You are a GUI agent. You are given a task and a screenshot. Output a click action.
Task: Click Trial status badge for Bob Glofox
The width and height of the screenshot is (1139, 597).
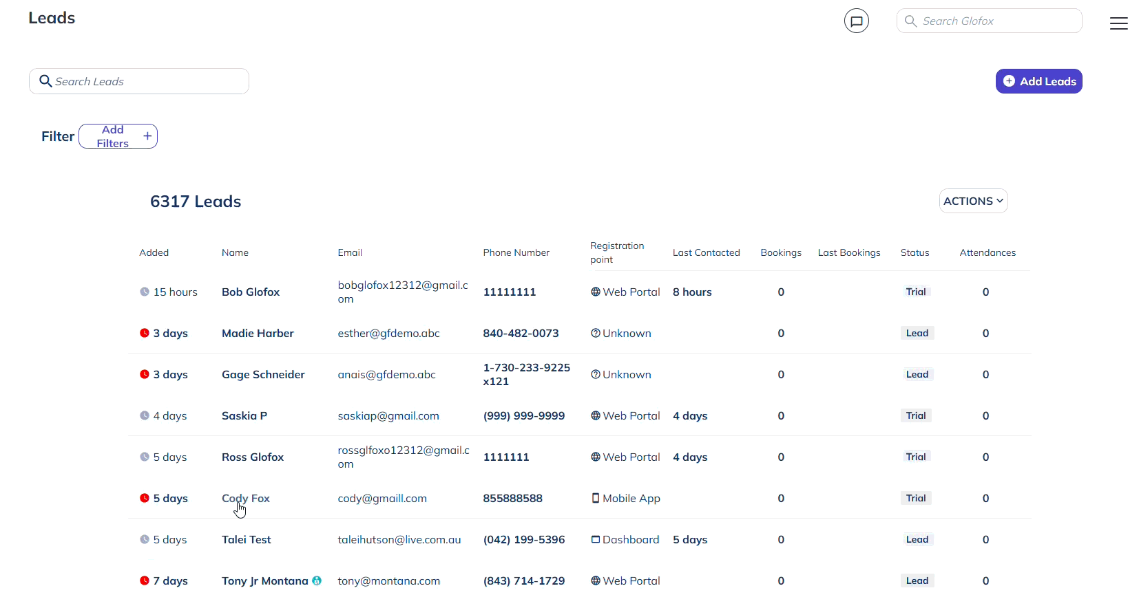[x=916, y=292]
